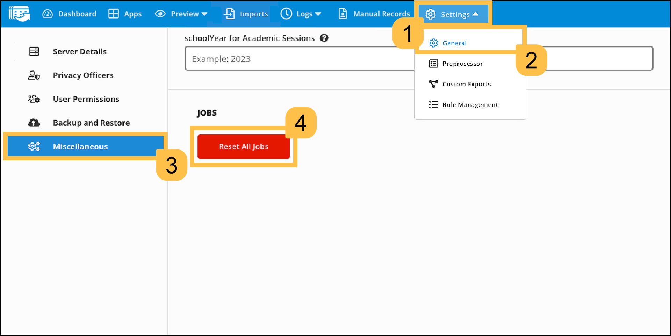671x336 pixels.
Task: Click the Backup and Restore cloud icon
Action: [x=34, y=123]
